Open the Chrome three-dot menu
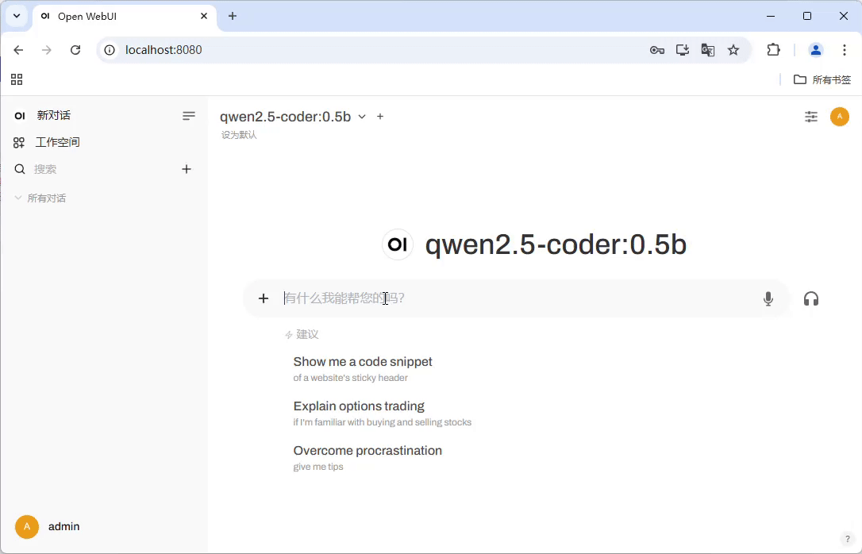Image resolution: width=862 pixels, height=554 pixels. click(x=845, y=50)
